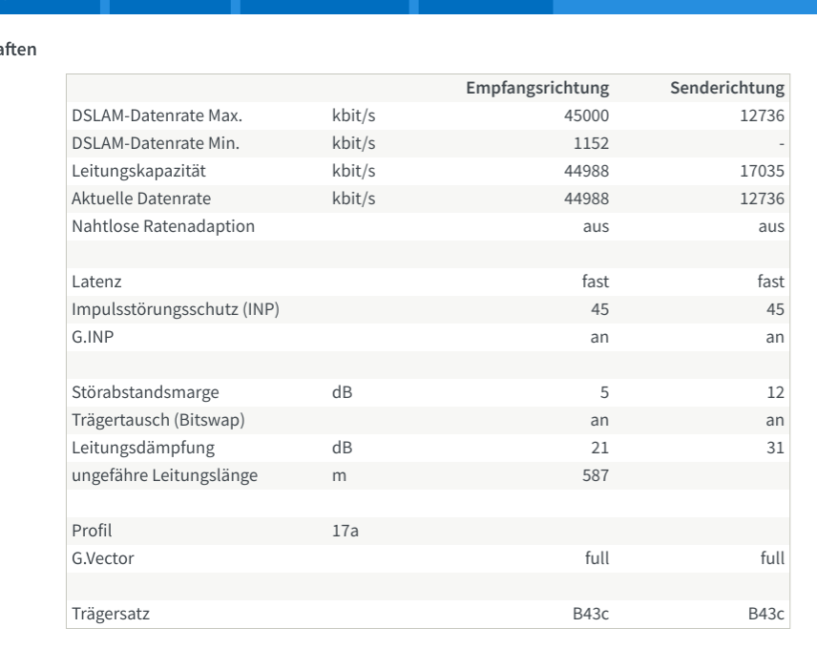Click Bitswap 'an' under Empfangsrichtung

pos(599,420)
